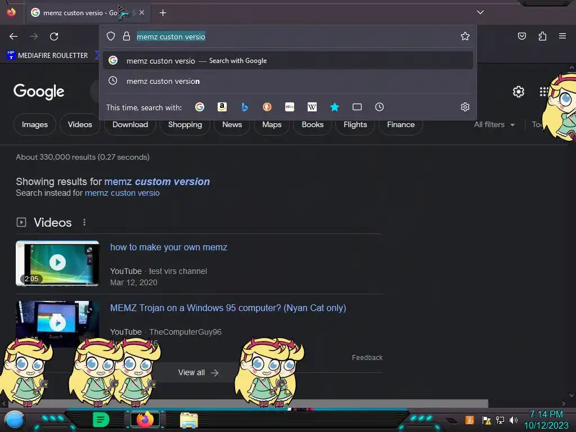Open the Firefox application menu

(562, 36)
